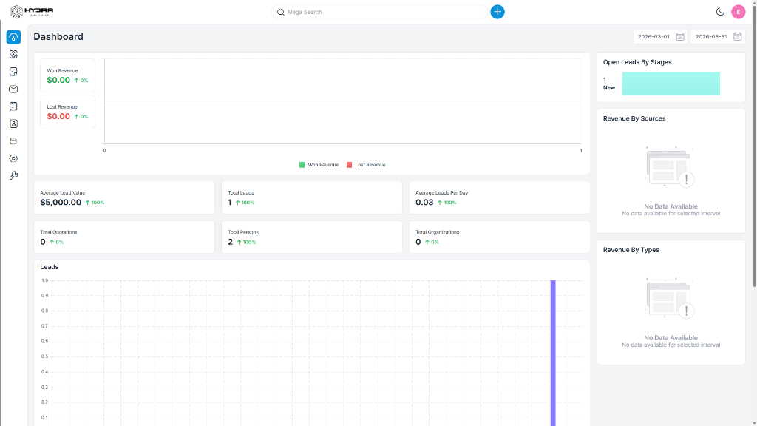Screen dimensions: 757x426
Task: Open the Configuration wrench sidebar icon
Action: click(x=13, y=176)
